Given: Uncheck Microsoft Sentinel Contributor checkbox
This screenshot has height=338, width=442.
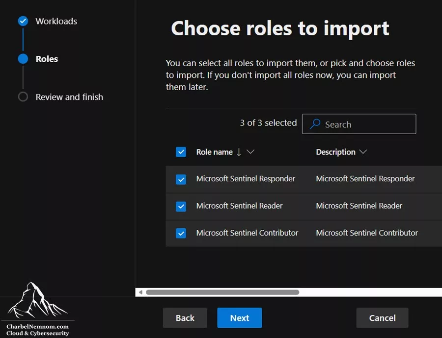Looking at the screenshot, I should [x=181, y=233].
